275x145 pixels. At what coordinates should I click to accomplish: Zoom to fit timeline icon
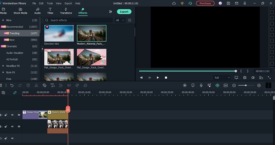click(x=225, y=86)
